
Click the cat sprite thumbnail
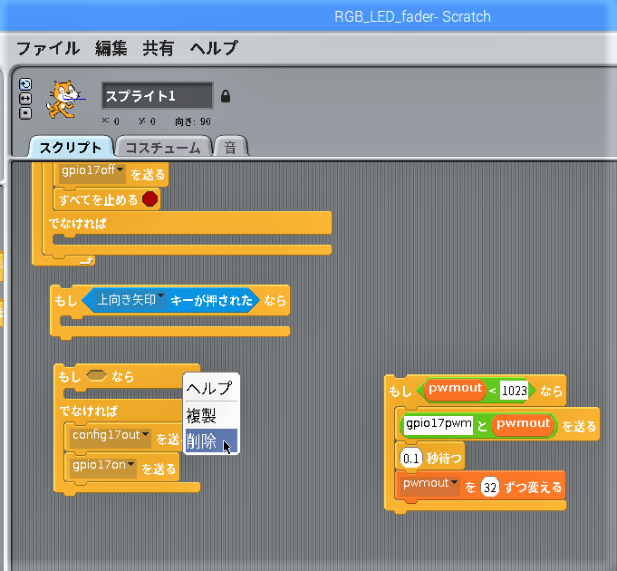pos(64,99)
